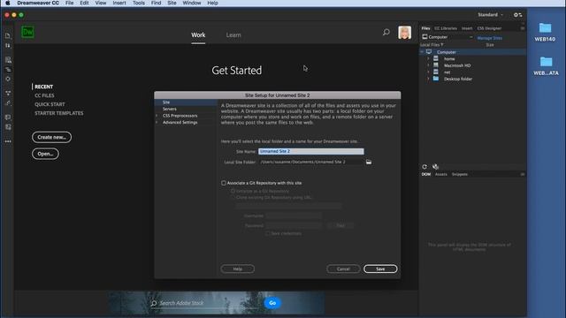Switch to the CC Libraries tab
The width and height of the screenshot is (566, 318).
coord(446,28)
